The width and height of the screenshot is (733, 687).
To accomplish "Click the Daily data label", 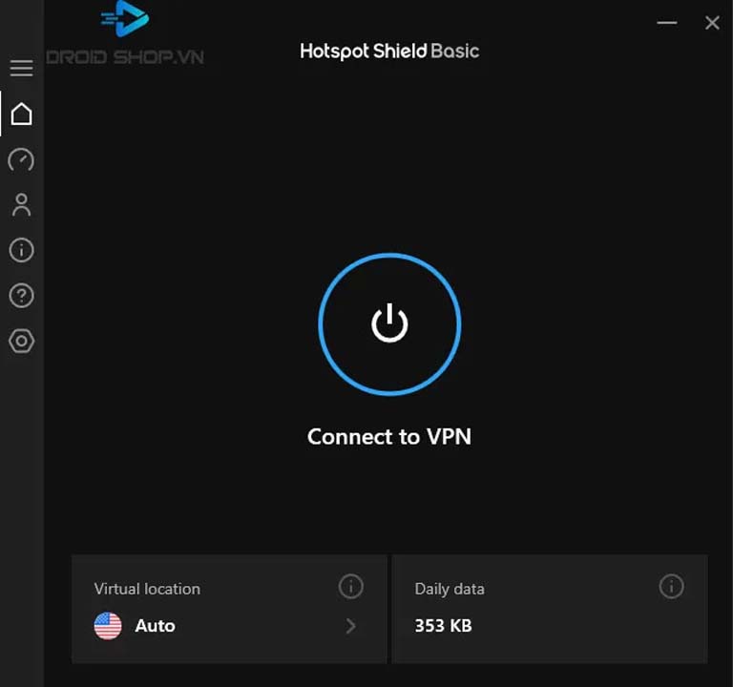I will click(450, 590).
